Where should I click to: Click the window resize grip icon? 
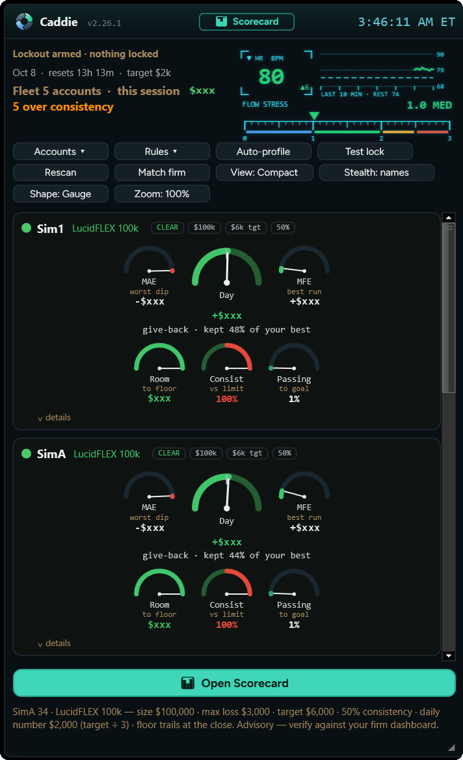point(451,747)
